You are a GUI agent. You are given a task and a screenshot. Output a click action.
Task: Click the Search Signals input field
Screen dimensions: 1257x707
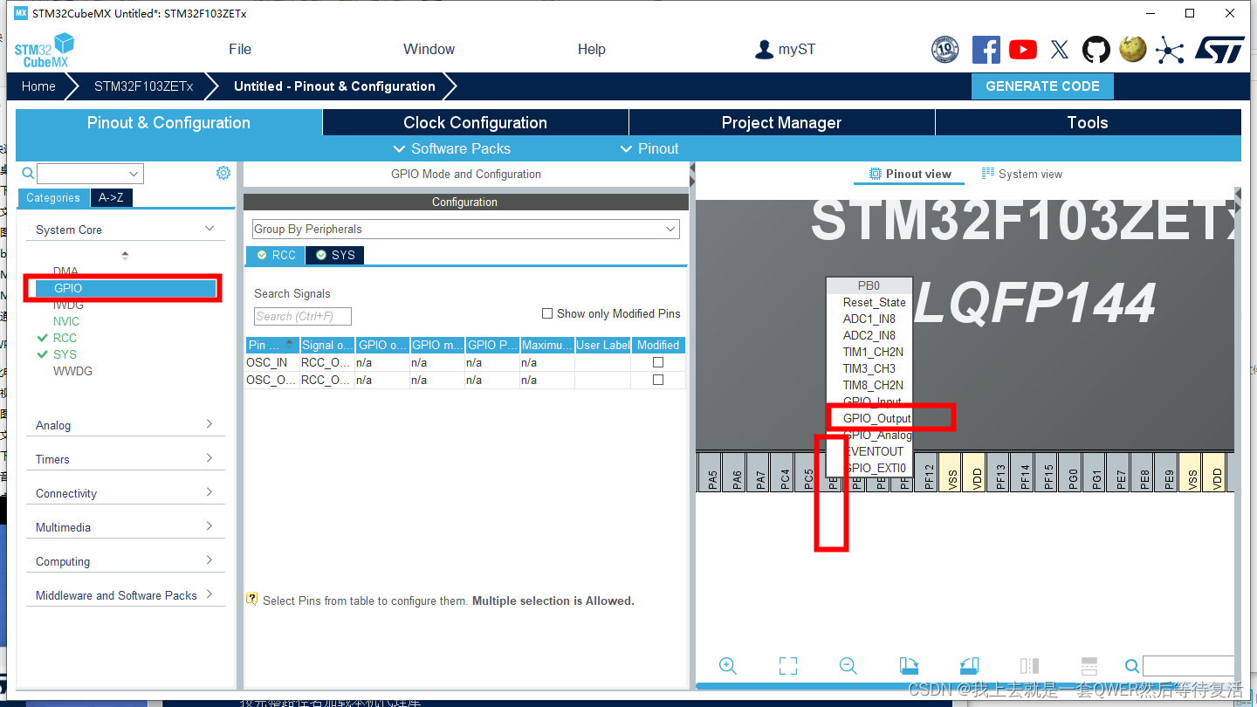coord(303,316)
